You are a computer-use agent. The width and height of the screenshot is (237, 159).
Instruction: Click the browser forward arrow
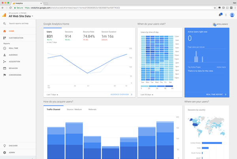click(6, 8)
